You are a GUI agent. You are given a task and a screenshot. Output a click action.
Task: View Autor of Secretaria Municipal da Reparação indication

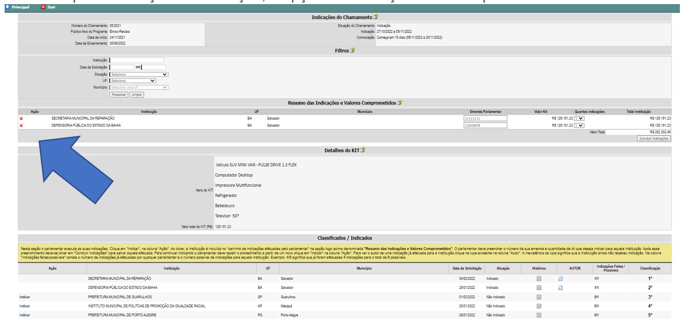[560, 279]
